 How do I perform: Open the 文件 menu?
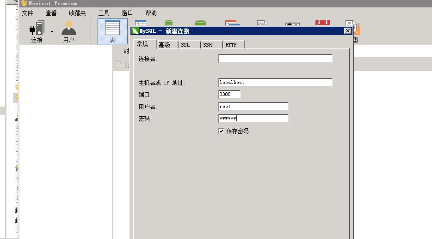click(28, 13)
